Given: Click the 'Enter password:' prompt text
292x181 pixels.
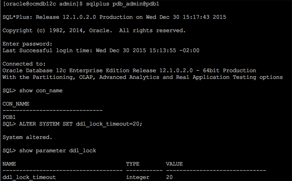Looking at the screenshot, I should (x=27, y=44).
